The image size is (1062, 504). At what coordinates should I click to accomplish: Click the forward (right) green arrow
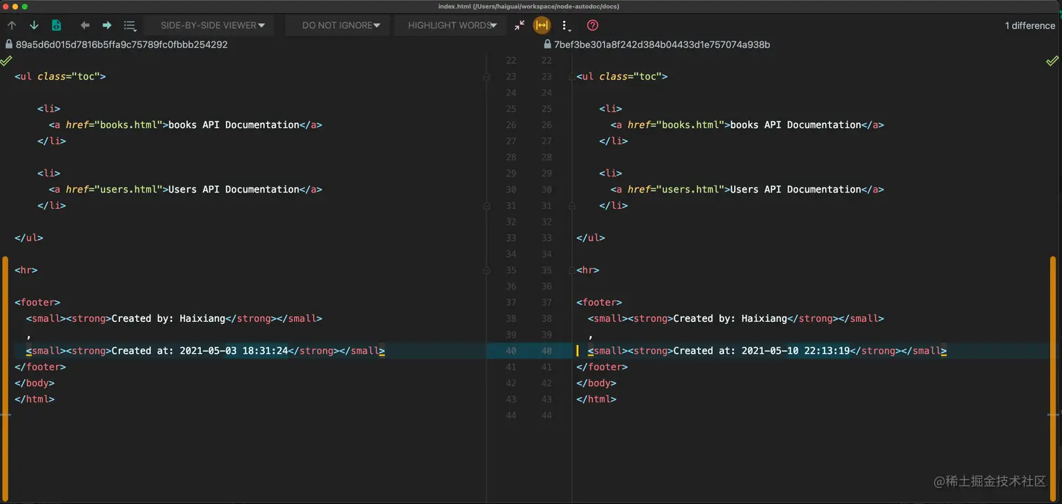(107, 25)
